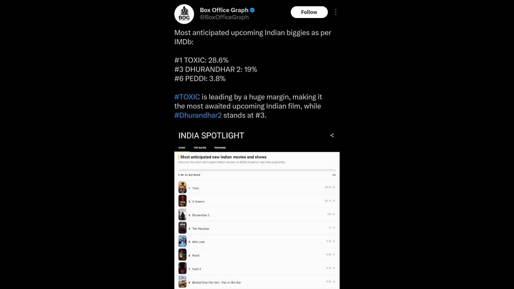Expand the Toxic row chevron
514x289 pixels.
(x=334, y=187)
